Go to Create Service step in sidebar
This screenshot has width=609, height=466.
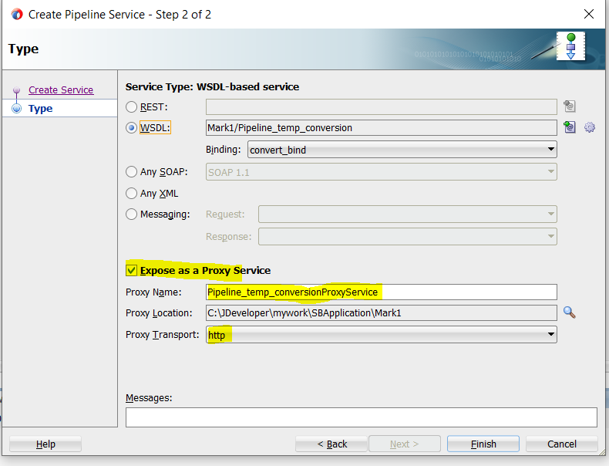point(61,90)
